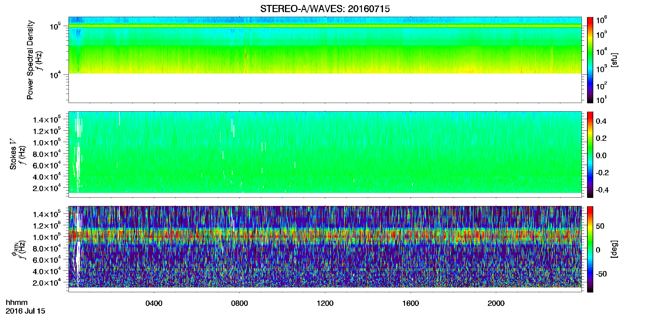This screenshot has height=335, width=650.
Task: Select the 2000 time axis label
Action: pos(496,303)
